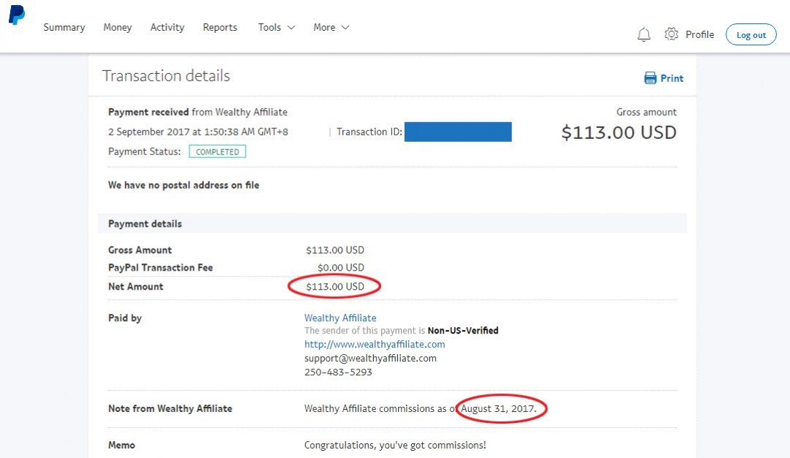The width and height of the screenshot is (790, 458).
Task: Click the PayPal logo icon
Action: (x=17, y=15)
